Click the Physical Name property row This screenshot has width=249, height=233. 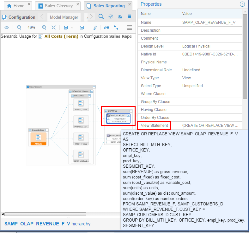190,62
